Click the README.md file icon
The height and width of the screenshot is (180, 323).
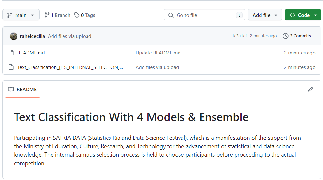11,53
